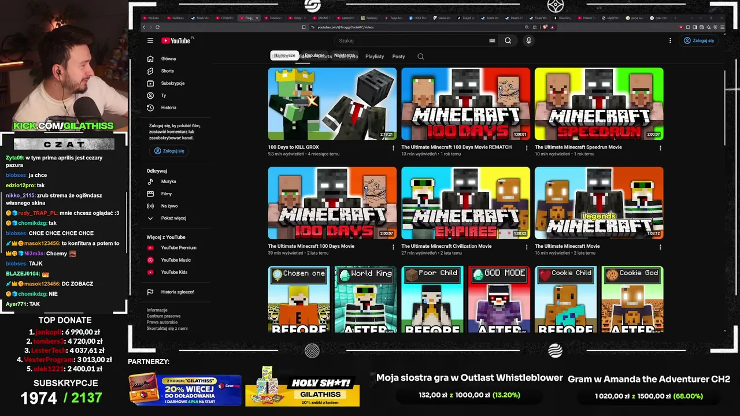Click the browser address bar URL
Screen dimensions: 740x416
click(346, 27)
